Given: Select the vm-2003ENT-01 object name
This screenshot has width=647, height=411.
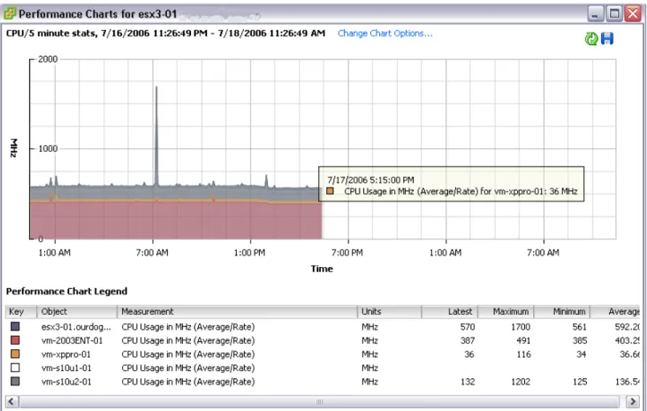Looking at the screenshot, I should click(x=72, y=340).
